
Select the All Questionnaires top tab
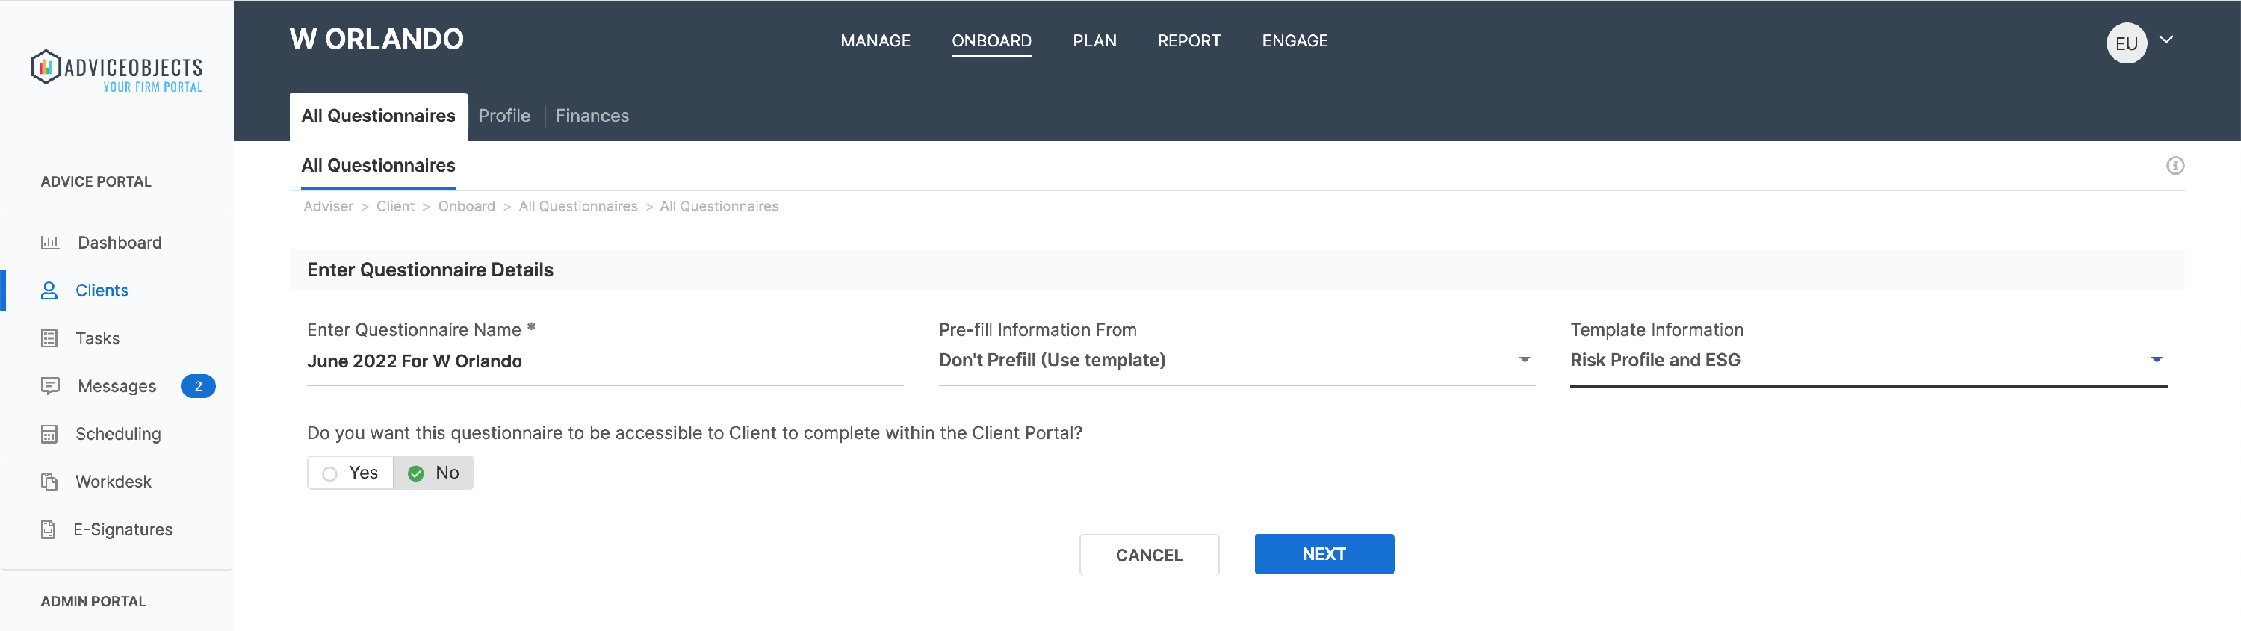click(x=379, y=116)
